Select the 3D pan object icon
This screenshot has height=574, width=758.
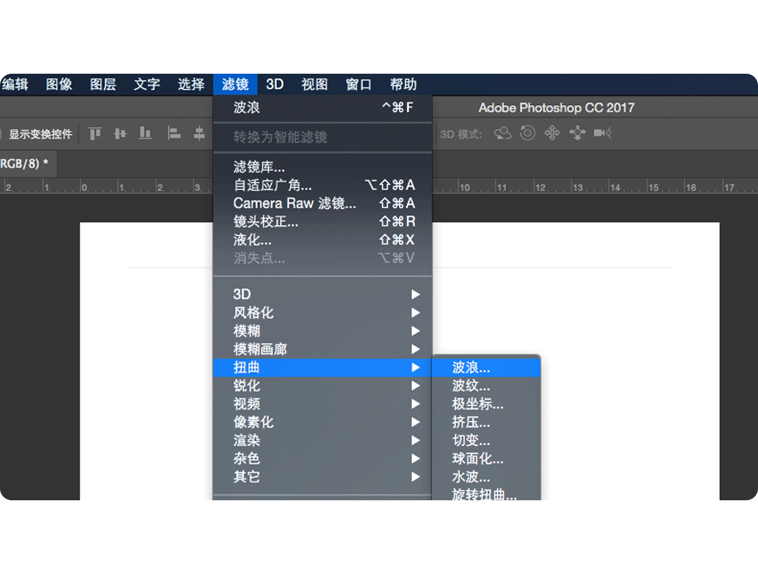[552, 133]
